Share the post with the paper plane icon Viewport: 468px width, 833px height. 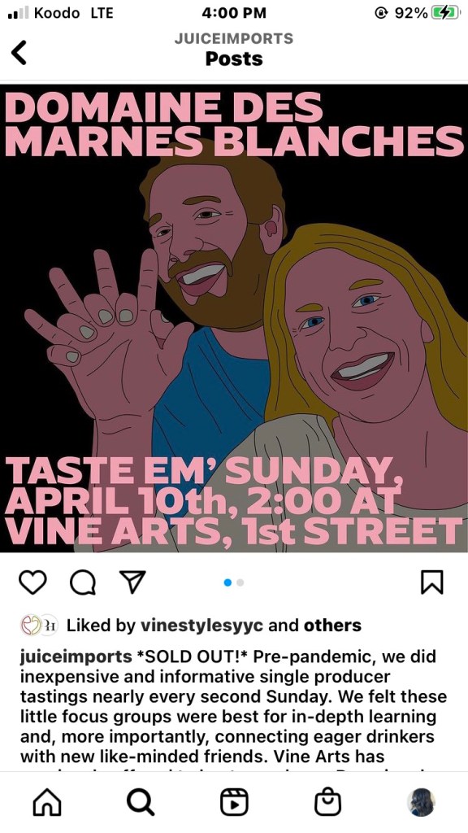132,582
